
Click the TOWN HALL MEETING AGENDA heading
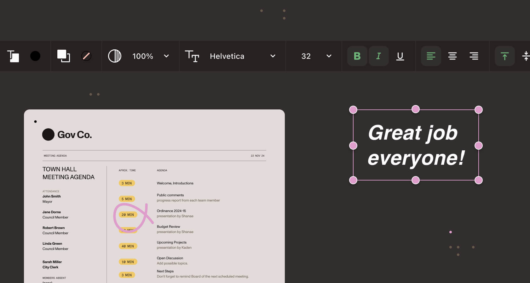(x=68, y=173)
